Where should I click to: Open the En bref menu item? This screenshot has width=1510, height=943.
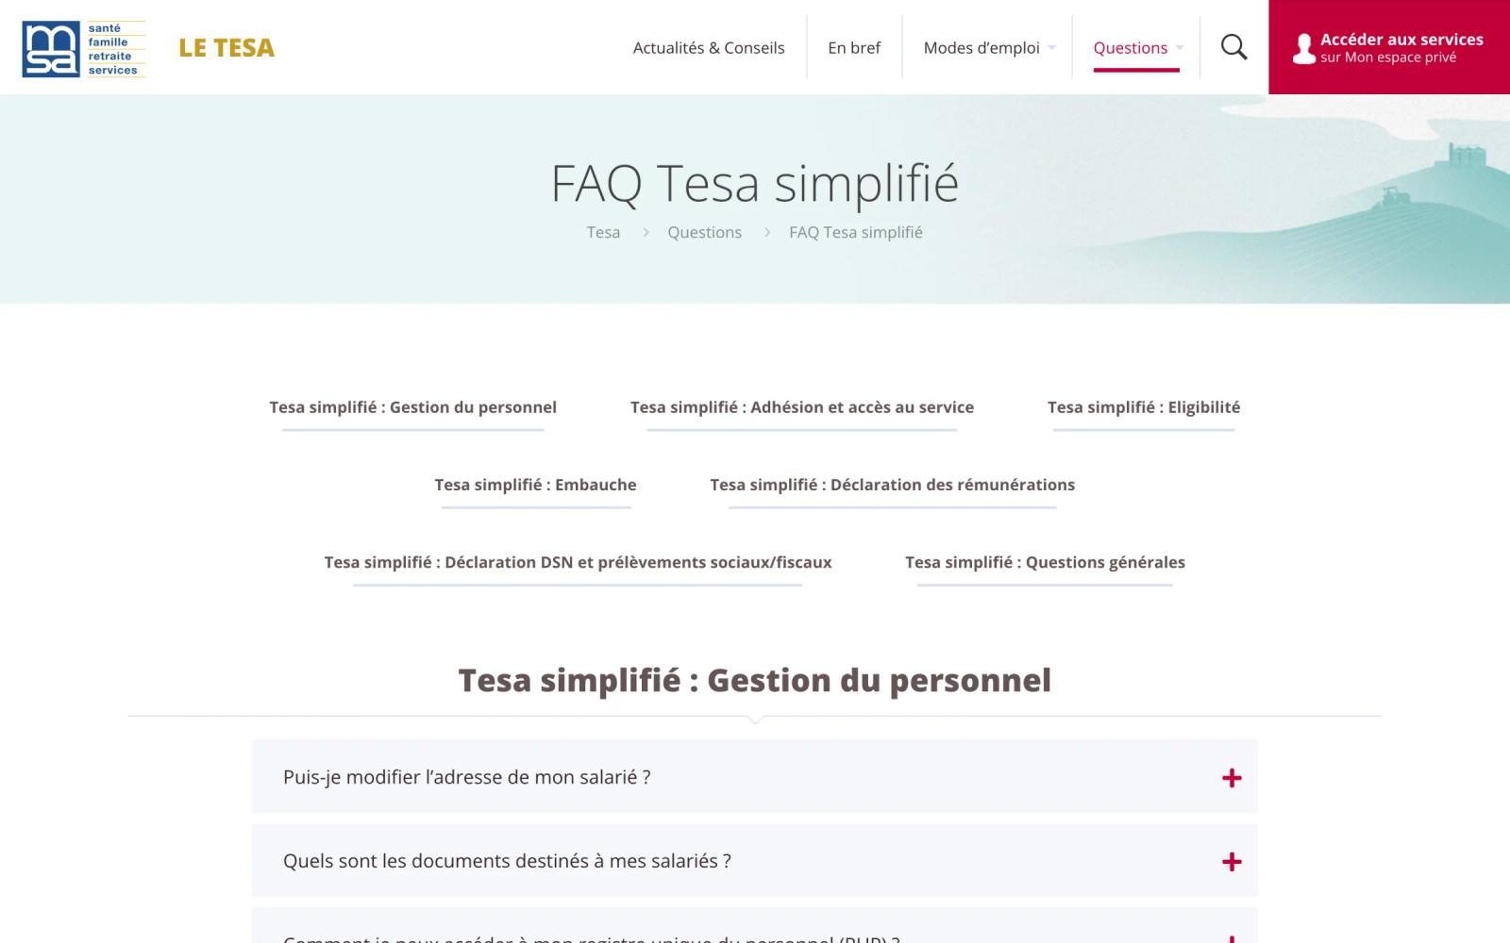tap(854, 48)
